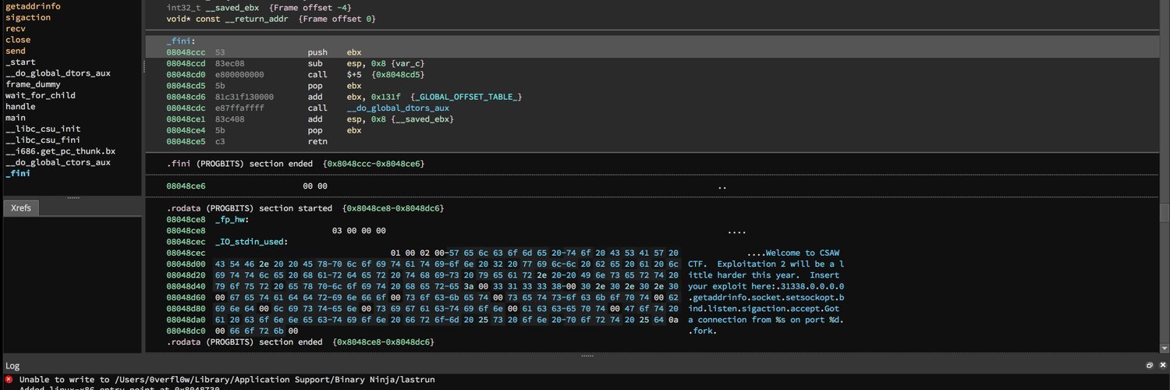Click {_GLOBAL_OFFSET_TABLE_} reference
1170x390 pixels.
[x=466, y=97]
